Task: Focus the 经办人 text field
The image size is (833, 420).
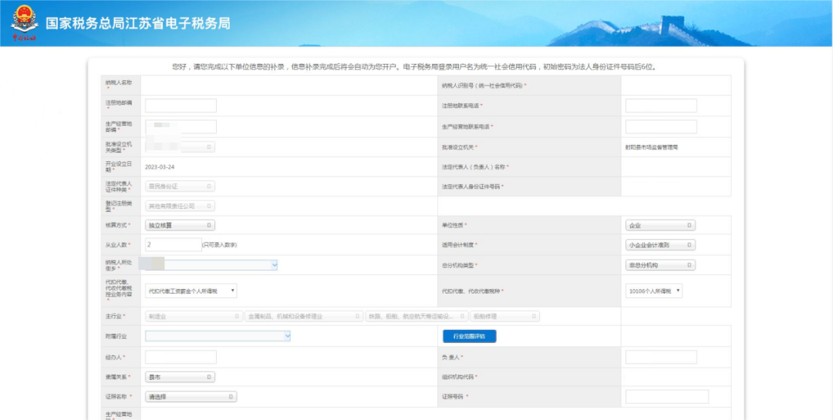Action: [x=180, y=357]
